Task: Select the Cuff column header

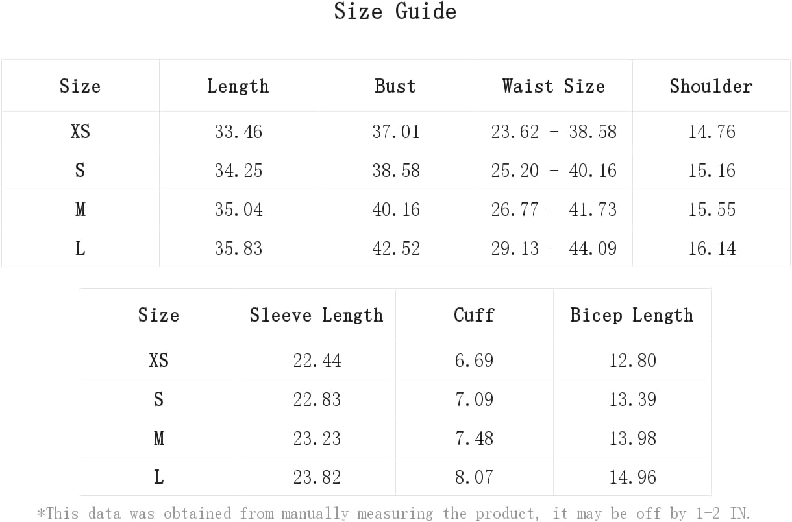Action: 474,315
